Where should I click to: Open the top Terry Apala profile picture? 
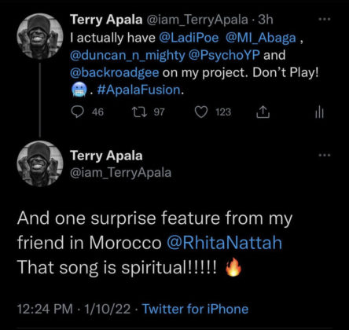pyautogui.click(x=40, y=36)
